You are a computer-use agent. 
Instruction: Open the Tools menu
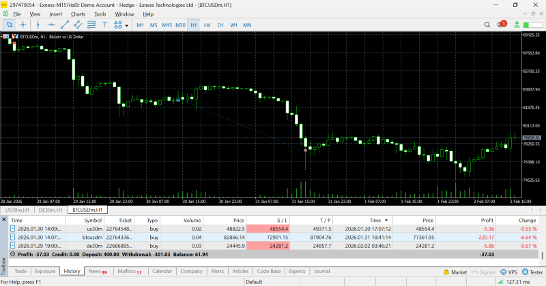(x=100, y=14)
